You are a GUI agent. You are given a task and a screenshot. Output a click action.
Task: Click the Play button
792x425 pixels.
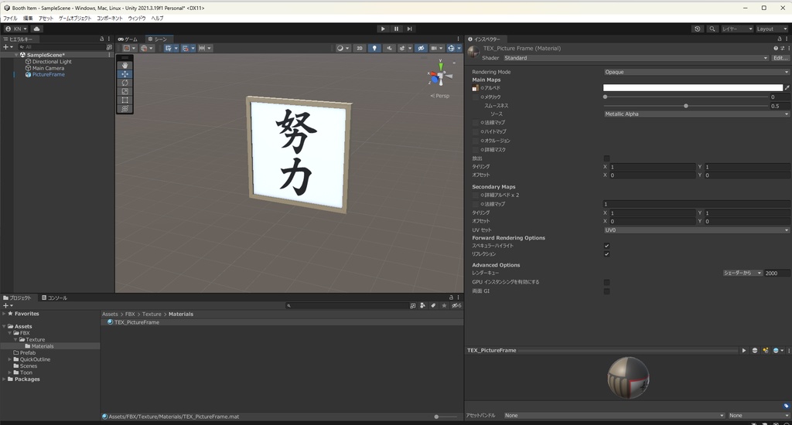(383, 29)
